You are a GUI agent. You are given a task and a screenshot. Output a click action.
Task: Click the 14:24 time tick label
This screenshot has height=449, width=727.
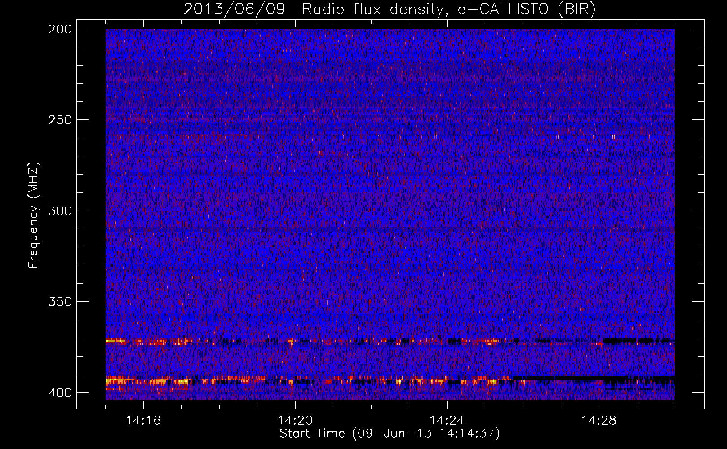click(447, 421)
